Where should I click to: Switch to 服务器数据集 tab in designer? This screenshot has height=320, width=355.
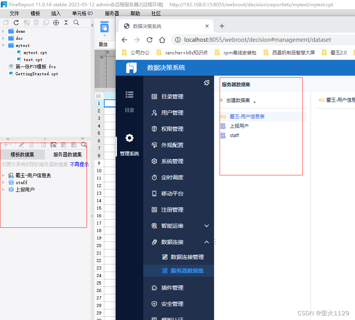point(67,154)
